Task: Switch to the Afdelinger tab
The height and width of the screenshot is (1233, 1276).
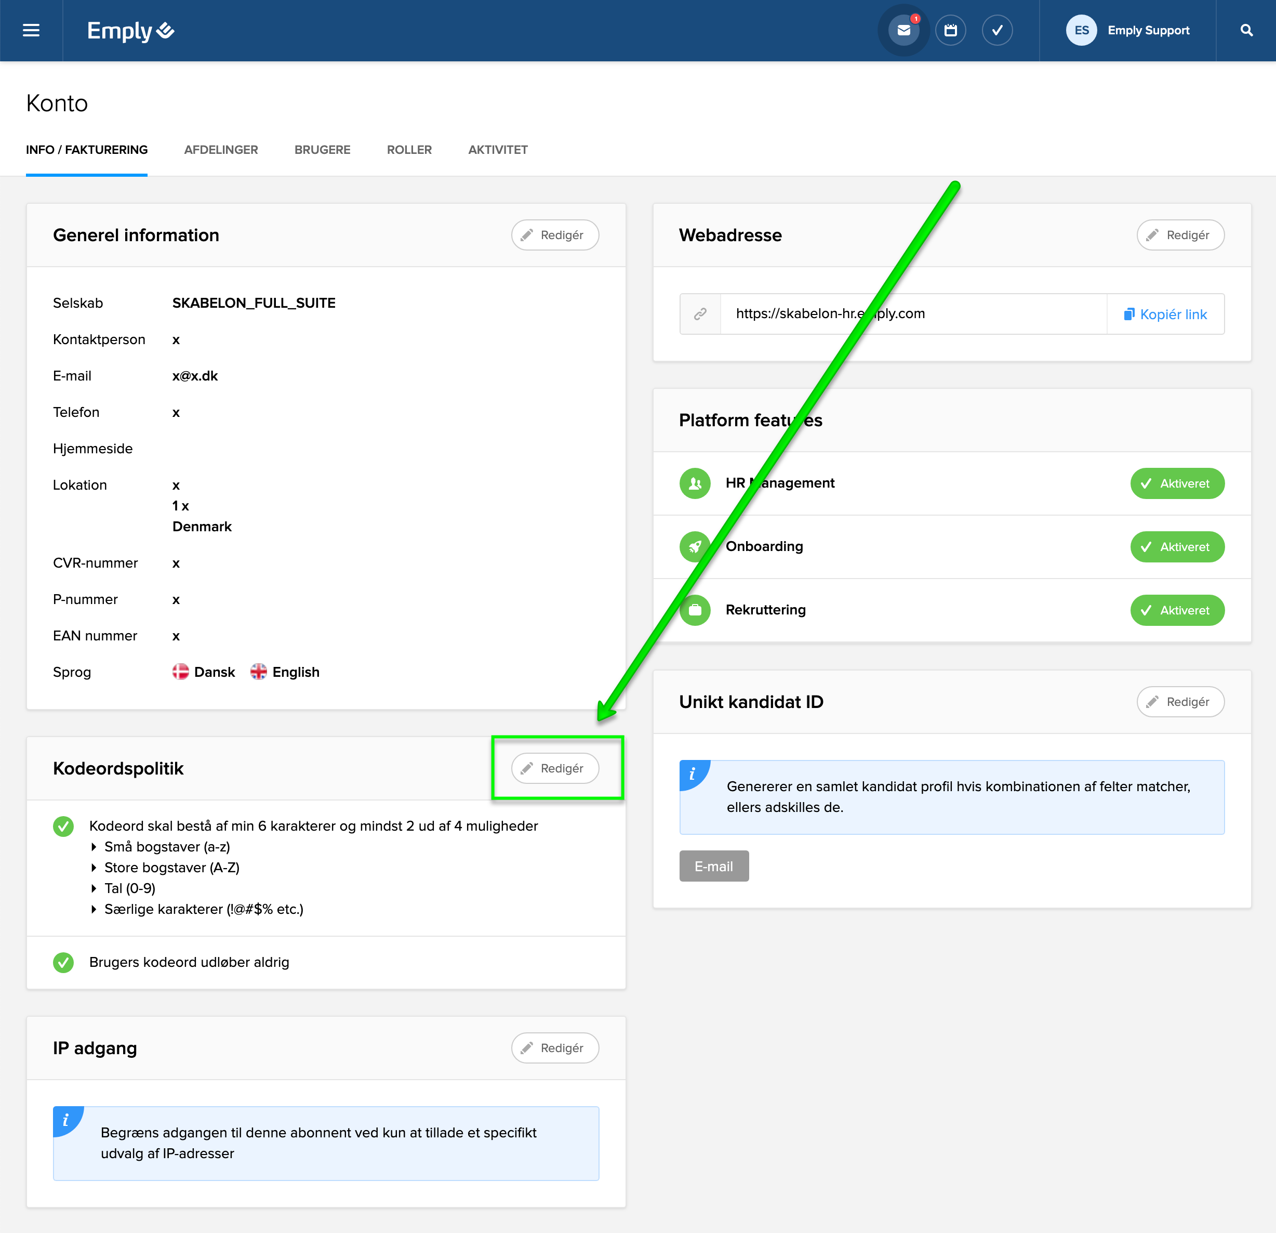Action: [x=221, y=150]
